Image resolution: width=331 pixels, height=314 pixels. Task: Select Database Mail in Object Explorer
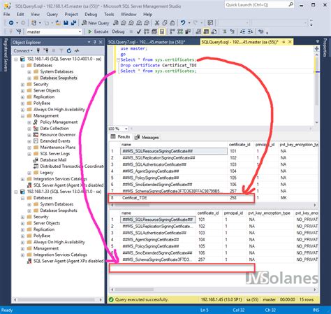click(x=53, y=160)
